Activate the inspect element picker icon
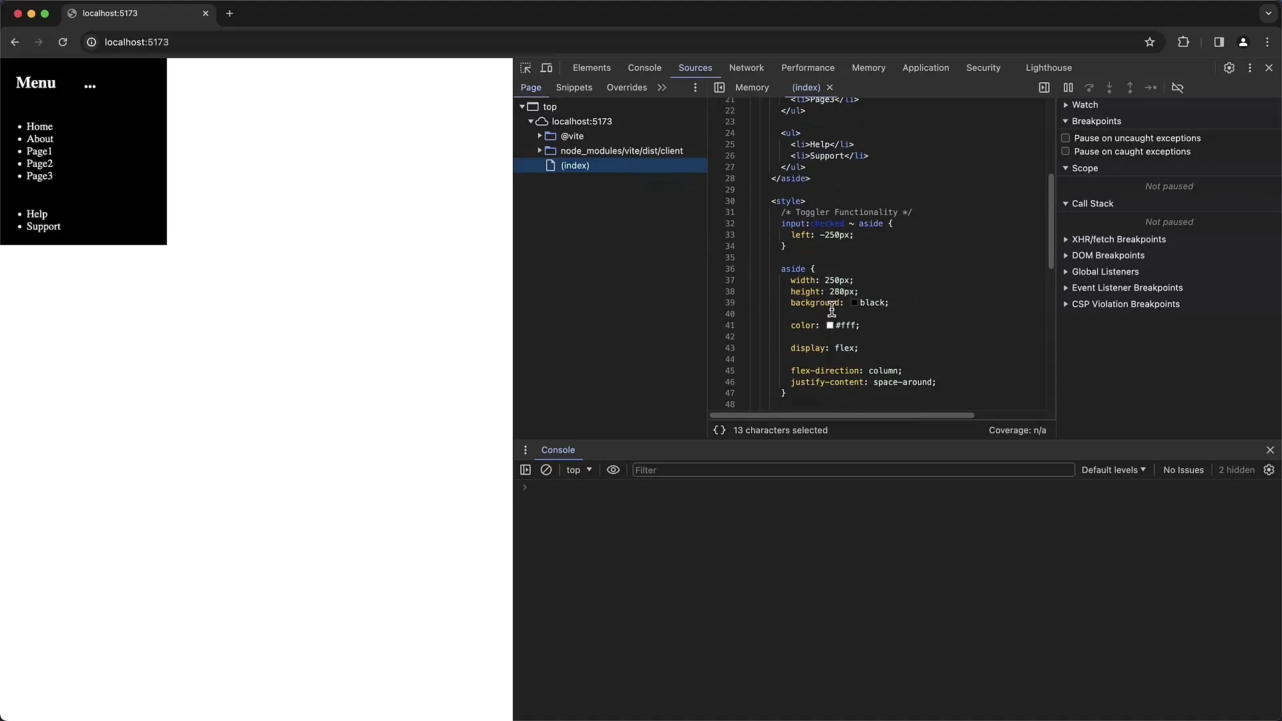The height and width of the screenshot is (721, 1282). click(525, 67)
